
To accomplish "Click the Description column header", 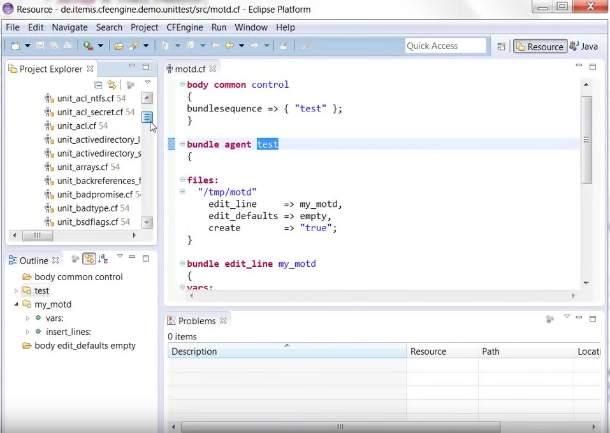I will pyautogui.click(x=194, y=351).
